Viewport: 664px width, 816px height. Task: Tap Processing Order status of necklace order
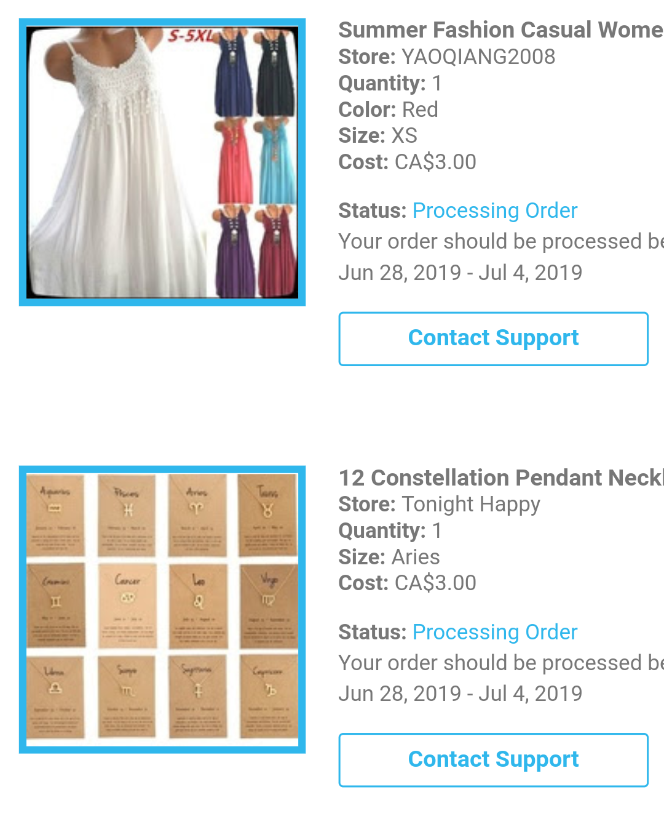[x=495, y=632]
